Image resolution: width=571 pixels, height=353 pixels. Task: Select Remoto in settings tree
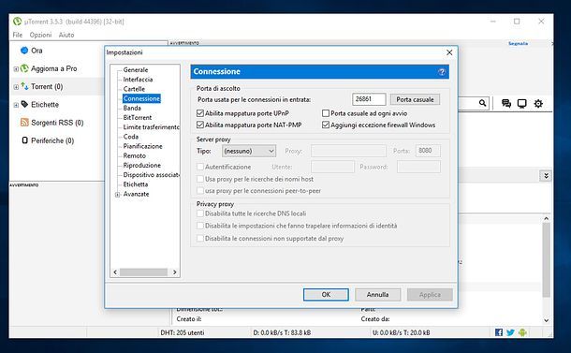pyautogui.click(x=135, y=155)
